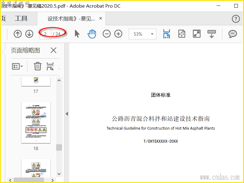The image size is (244, 183).
Task: Minimize the Acrobat window
Action: tap(218, 6)
